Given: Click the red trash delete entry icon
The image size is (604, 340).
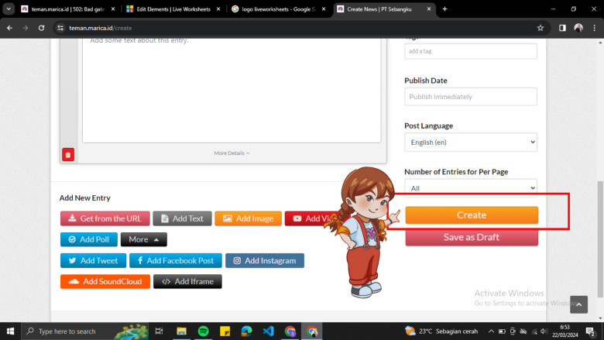Looking at the screenshot, I should [x=68, y=155].
